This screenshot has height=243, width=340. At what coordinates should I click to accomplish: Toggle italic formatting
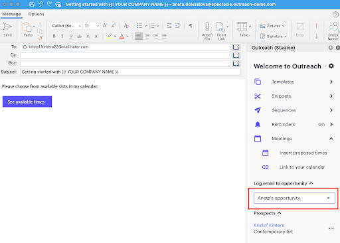point(62,36)
